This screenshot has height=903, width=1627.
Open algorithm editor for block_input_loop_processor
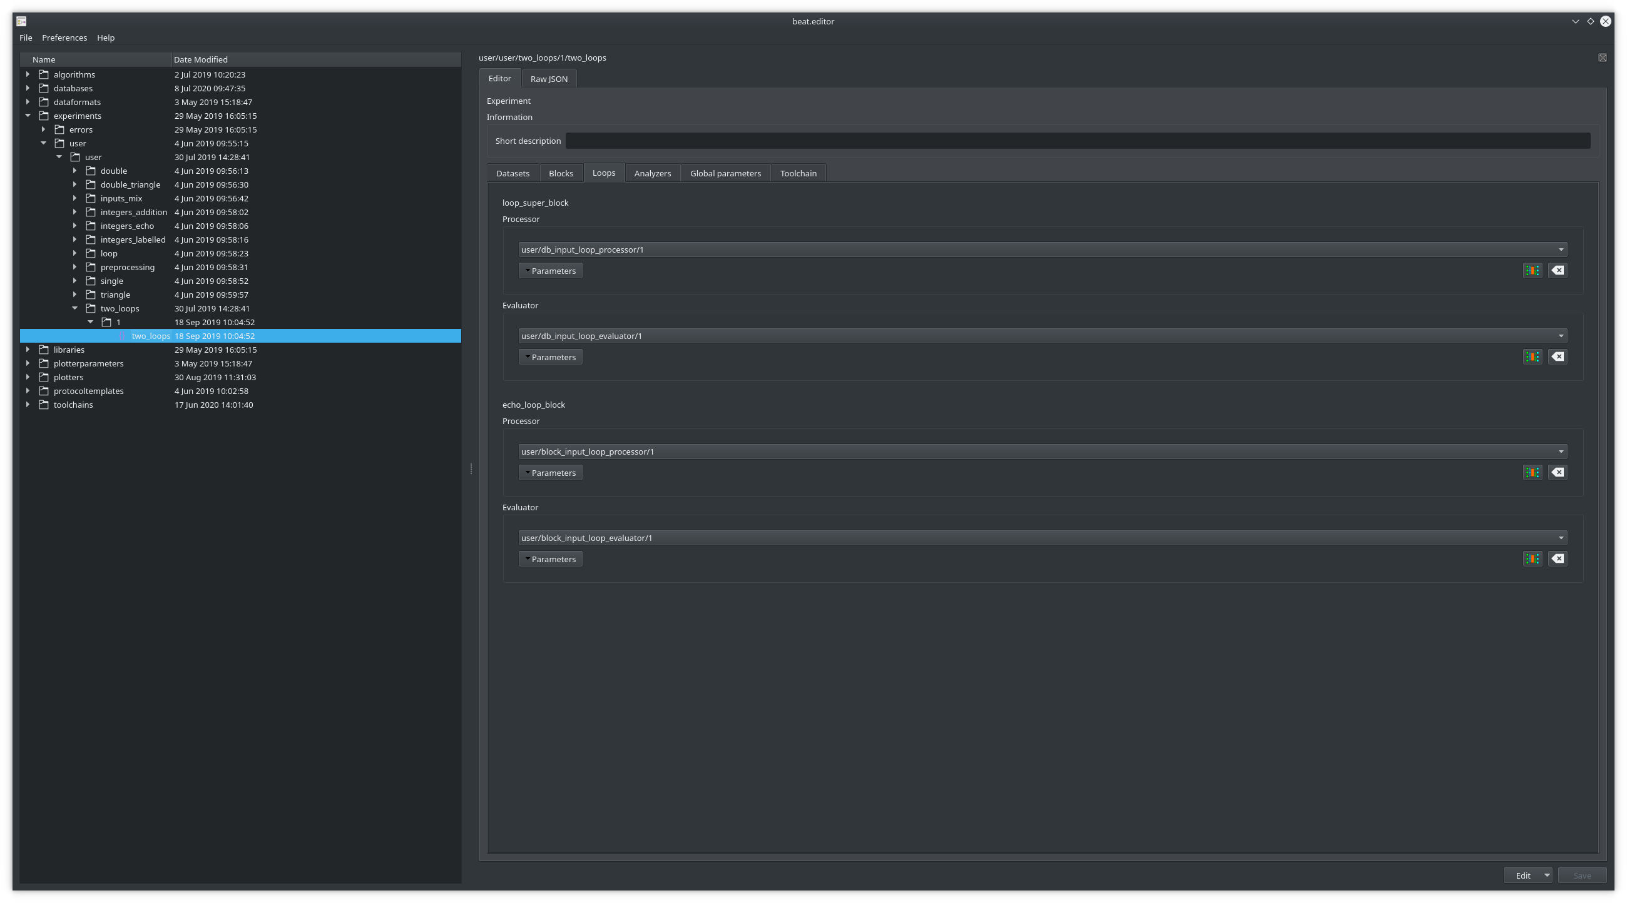coord(1533,472)
